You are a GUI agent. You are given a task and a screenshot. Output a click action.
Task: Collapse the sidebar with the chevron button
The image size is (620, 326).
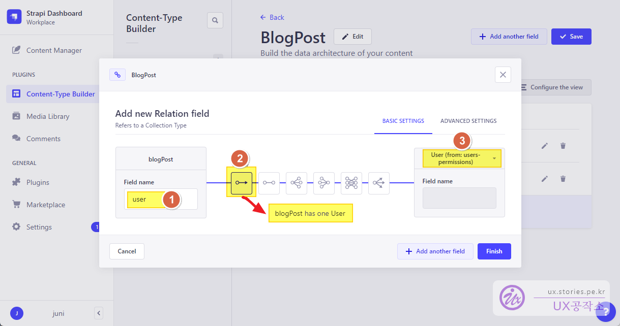pos(99,313)
